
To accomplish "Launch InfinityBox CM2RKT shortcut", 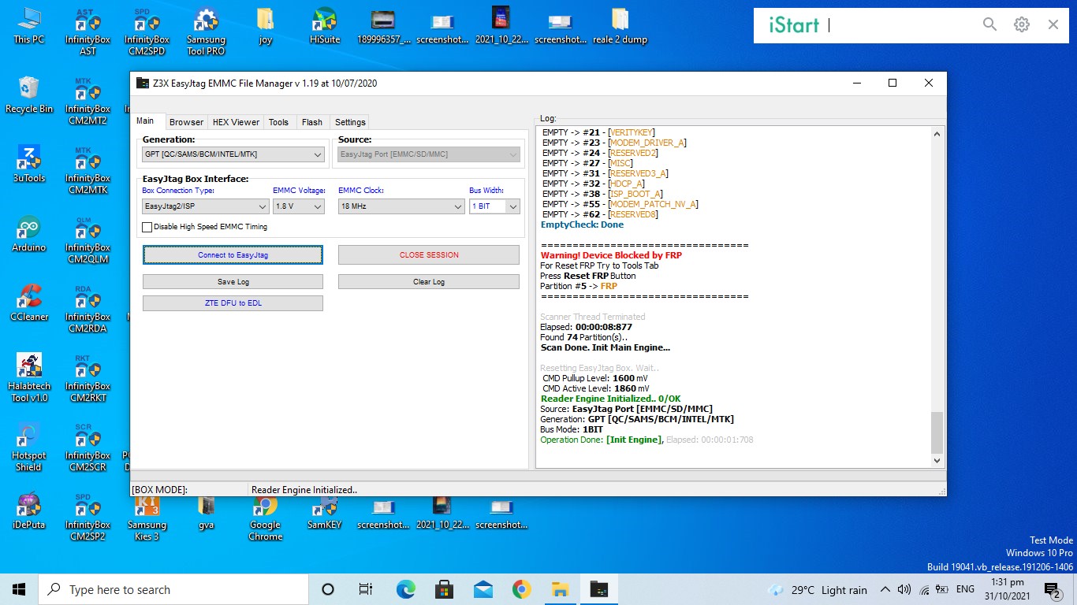I will point(88,378).
